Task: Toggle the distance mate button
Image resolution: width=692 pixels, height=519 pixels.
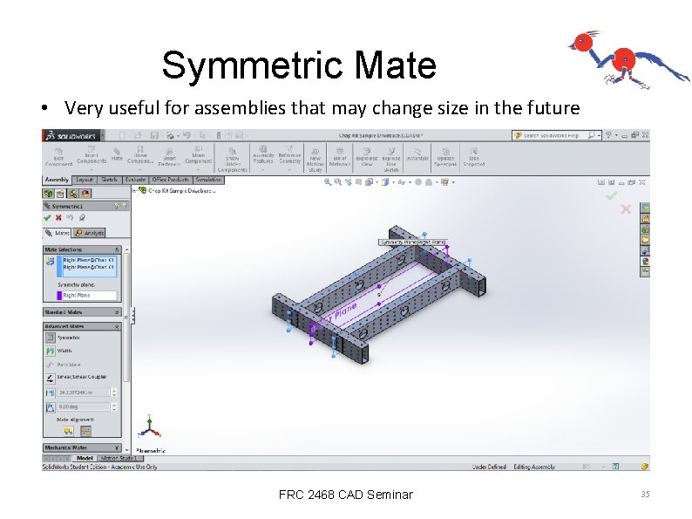Action: point(51,393)
